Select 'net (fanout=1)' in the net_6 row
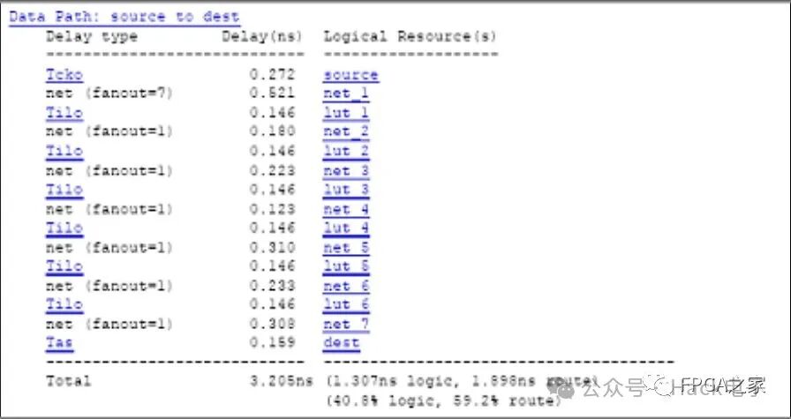Screen dimensions: 791x419 pyautogui.click(x=109, y=286)
